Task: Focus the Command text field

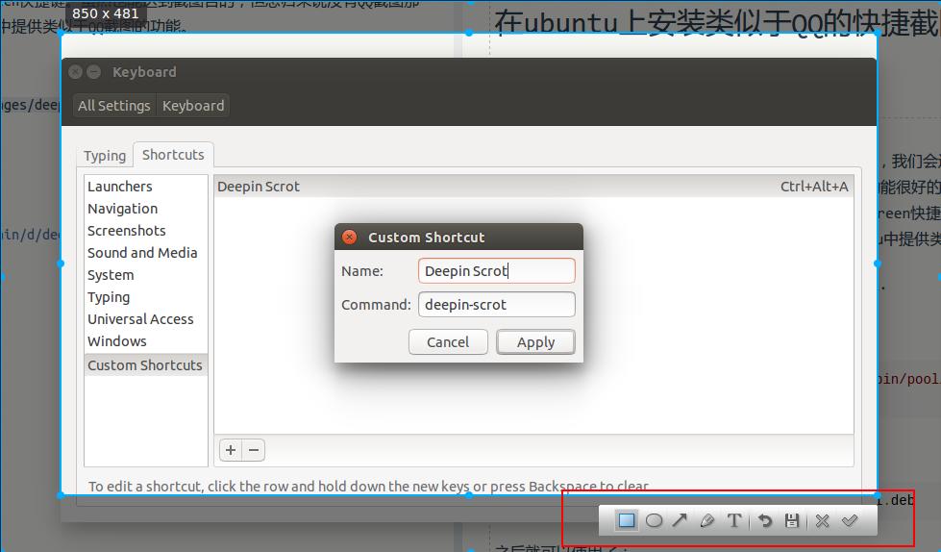Action: (x=496, y=305)
